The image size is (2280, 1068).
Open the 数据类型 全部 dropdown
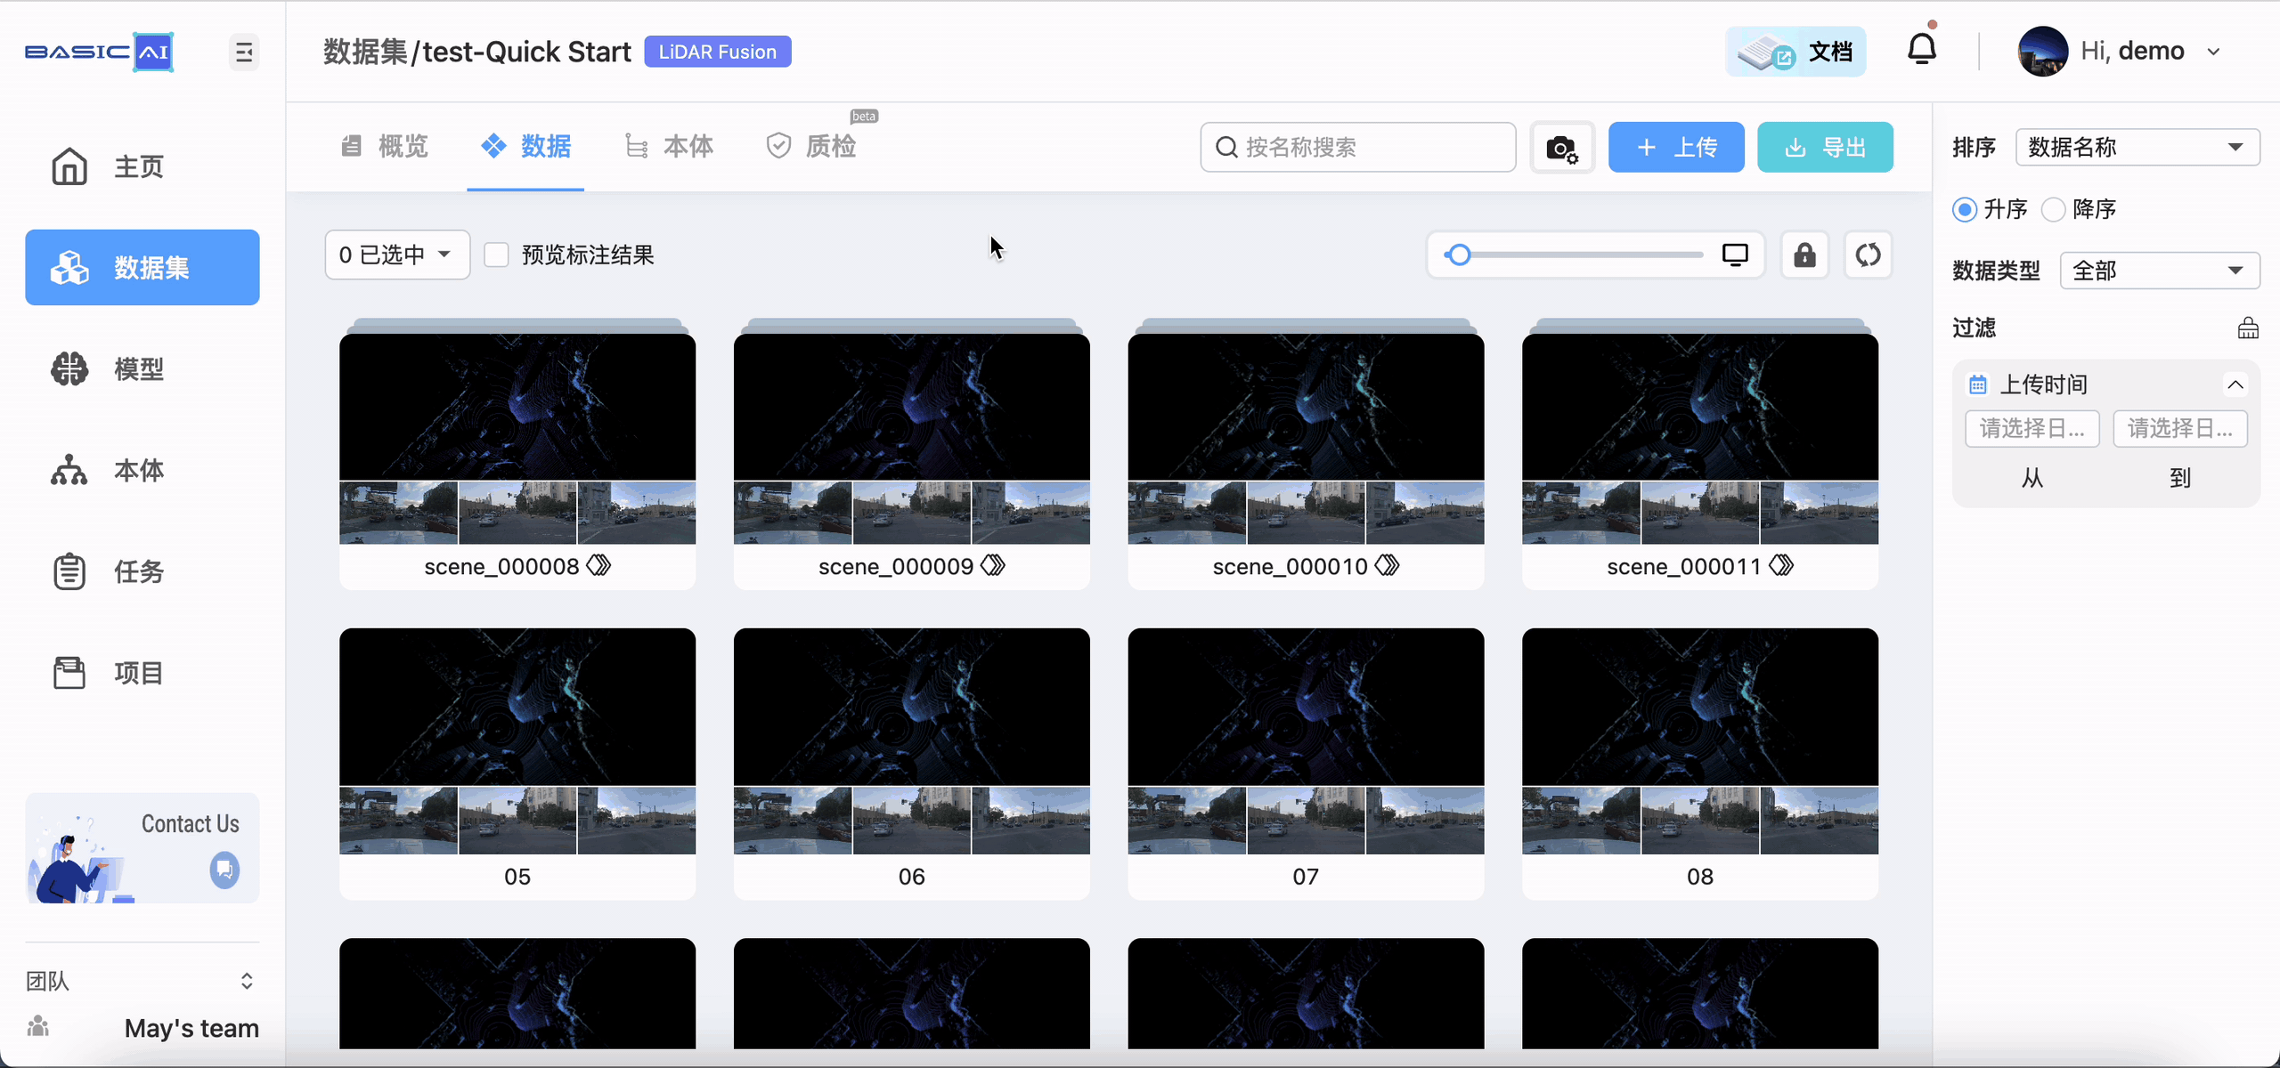point(2160,271)
